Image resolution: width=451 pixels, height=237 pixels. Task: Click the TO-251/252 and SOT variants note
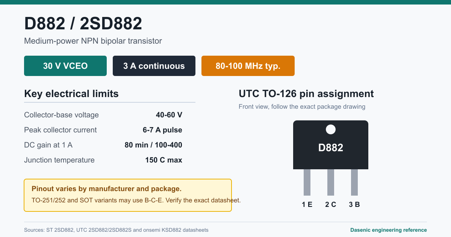click(136, 200)
